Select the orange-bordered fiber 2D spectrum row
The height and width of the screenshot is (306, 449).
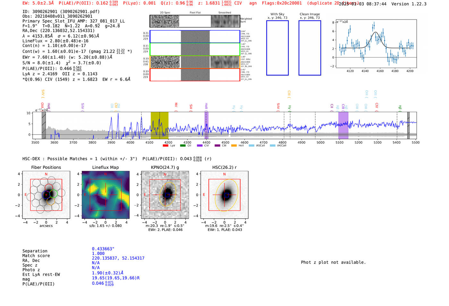[195, 62]
